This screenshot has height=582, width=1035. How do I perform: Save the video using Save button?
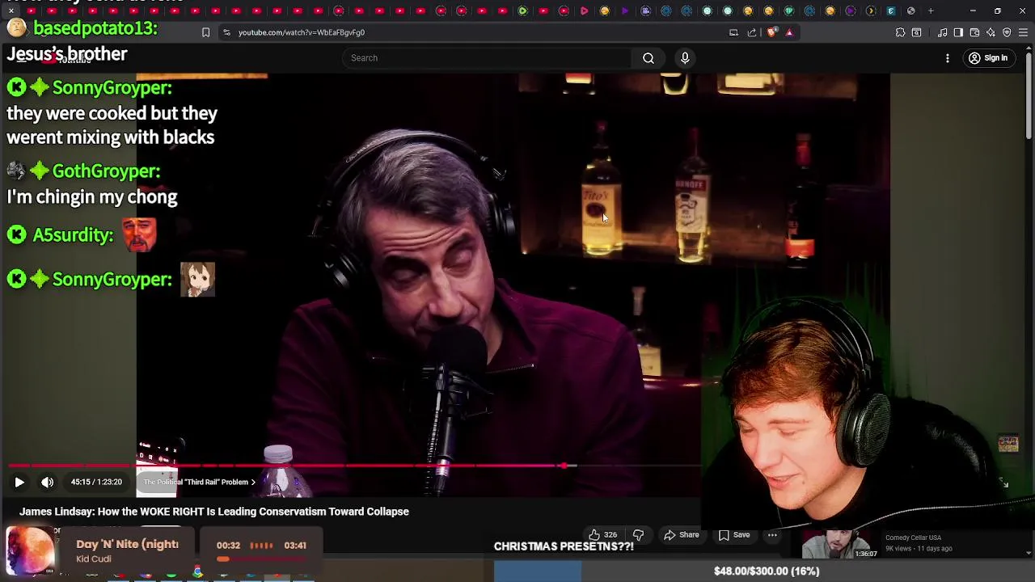(x=734, y=535)
